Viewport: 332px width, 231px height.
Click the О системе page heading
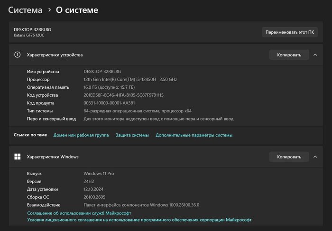(78, 9)
